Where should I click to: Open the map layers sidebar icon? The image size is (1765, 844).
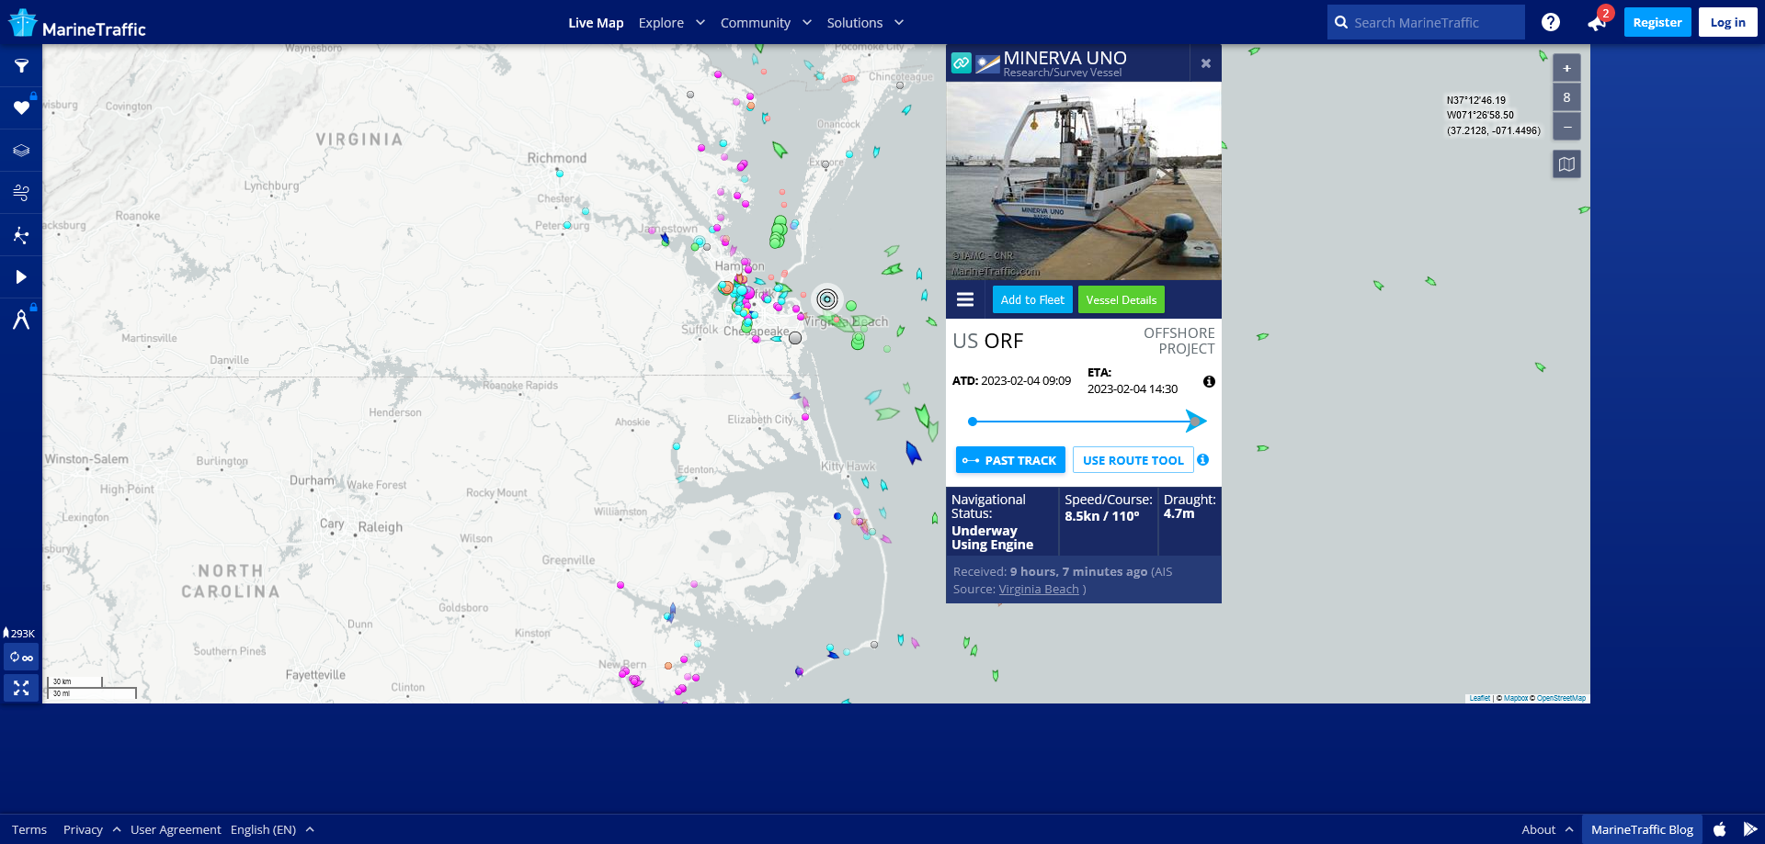click(21, 151)
